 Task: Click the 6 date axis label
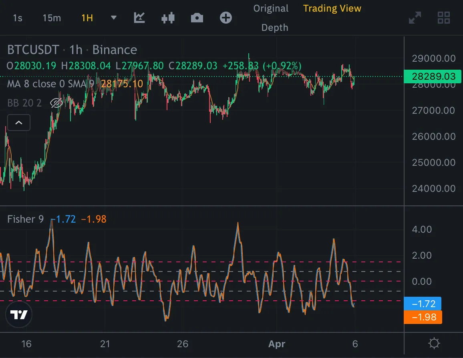click(355, 344)
